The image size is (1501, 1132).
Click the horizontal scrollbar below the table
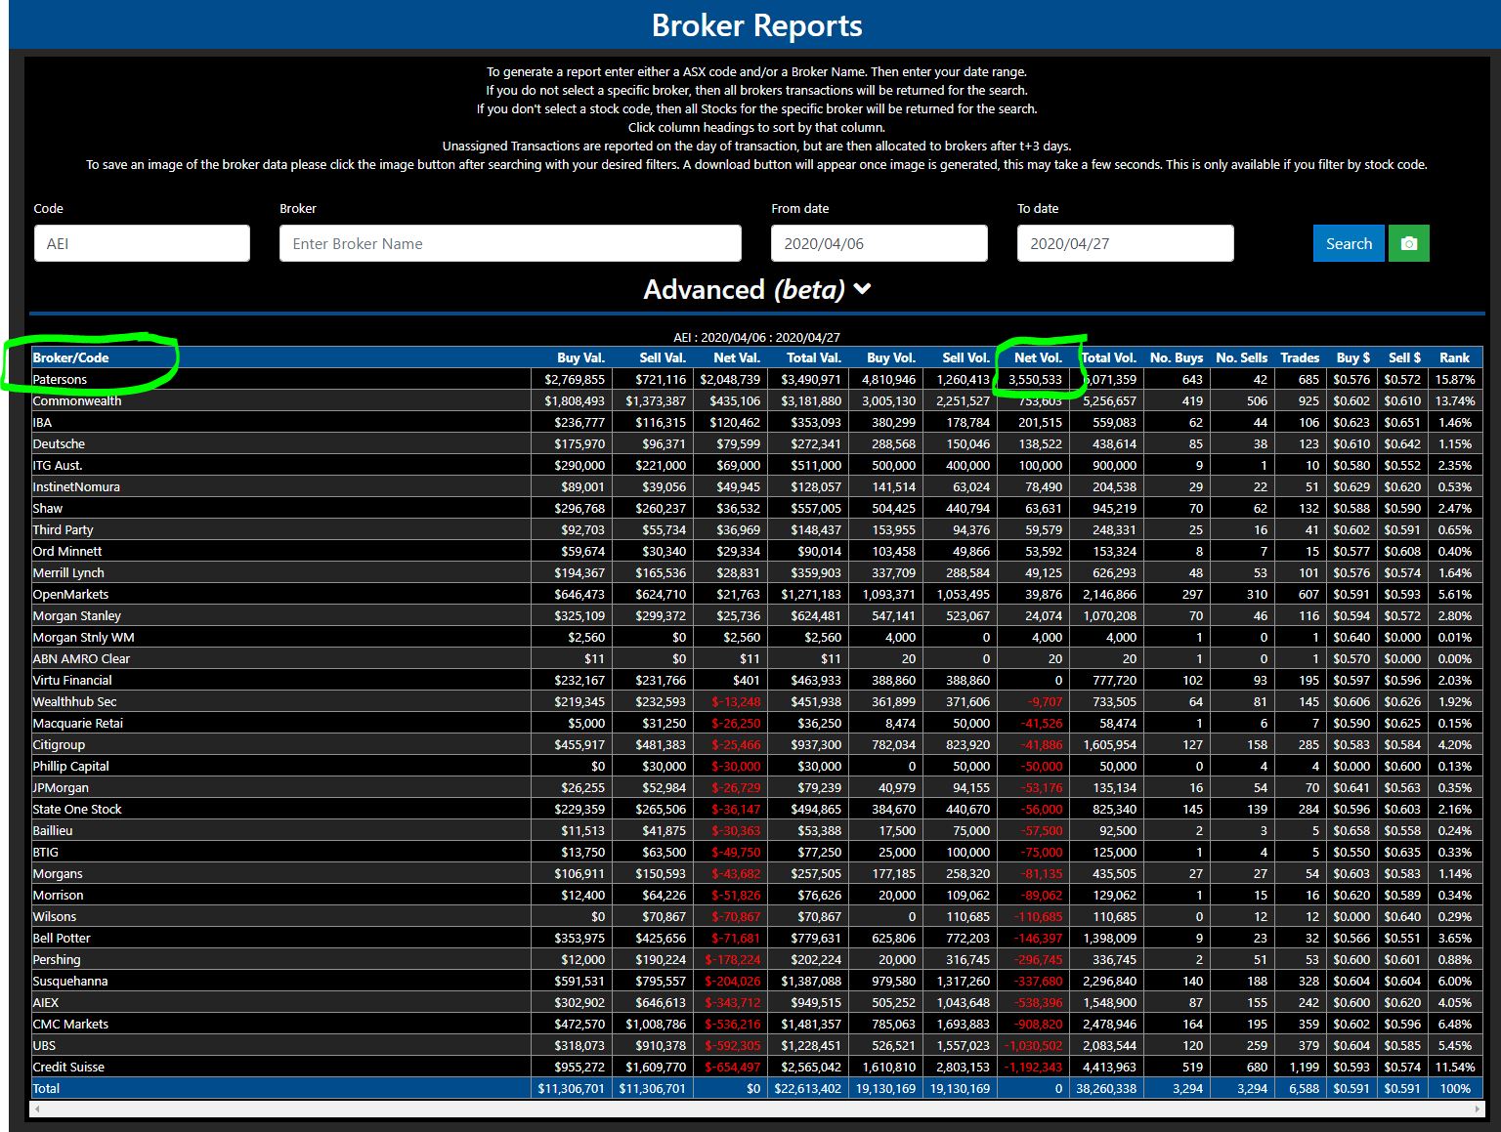tap(757, 1109)
